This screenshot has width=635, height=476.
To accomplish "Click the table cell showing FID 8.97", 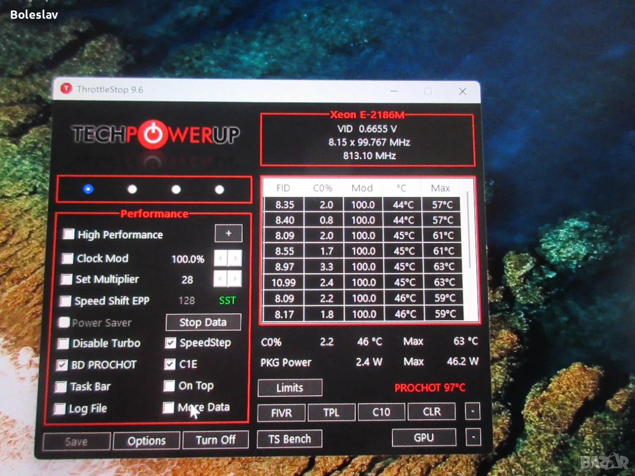I will pos(284,267).
